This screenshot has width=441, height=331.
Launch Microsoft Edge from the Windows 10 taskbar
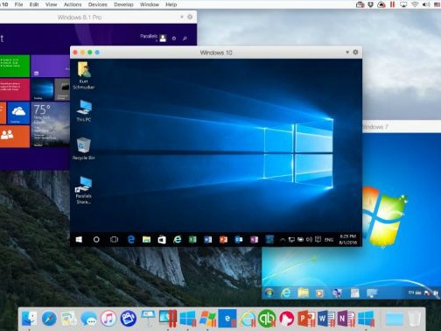pyautogui.click(x=131, y=240)
